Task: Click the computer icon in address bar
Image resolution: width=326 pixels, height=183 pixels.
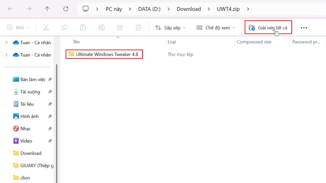Action: point(86,9)
